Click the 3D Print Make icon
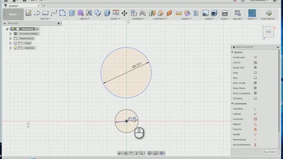Viewport: 283px width, 159px height. coord(225,13)
